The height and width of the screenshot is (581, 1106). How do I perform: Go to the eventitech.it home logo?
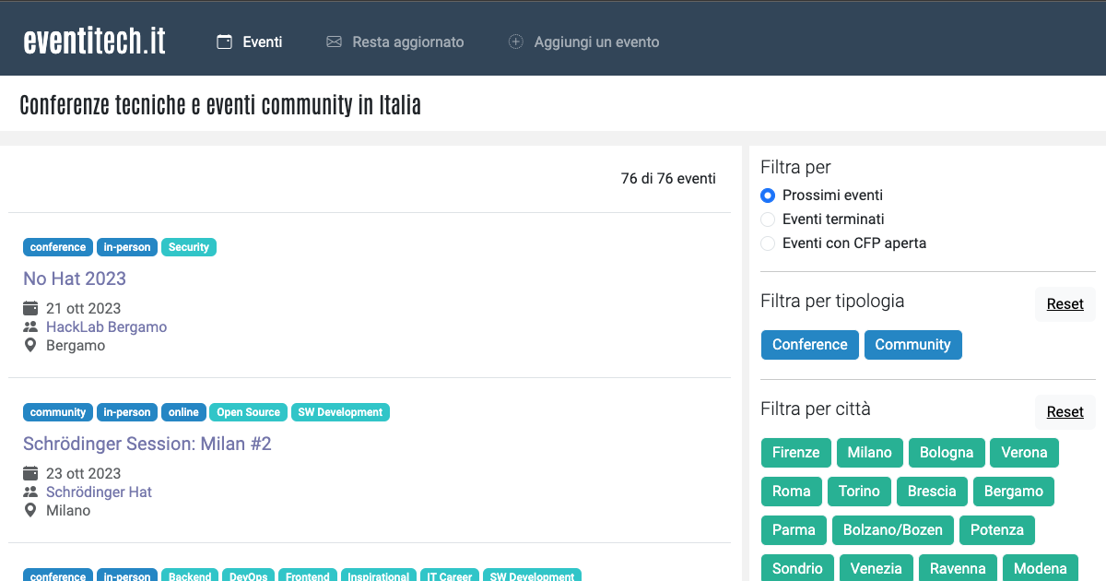(x=95, y=41)
